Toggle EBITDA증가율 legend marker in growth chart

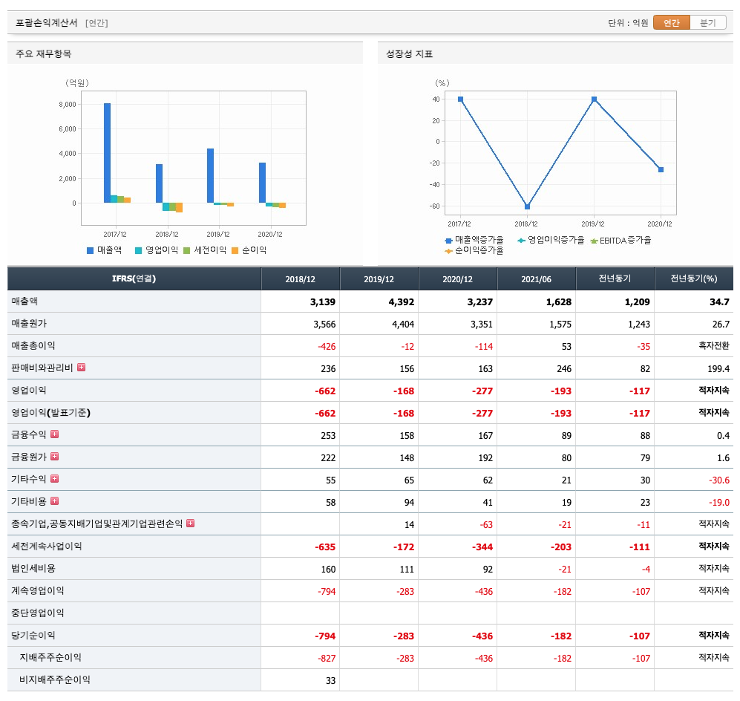coord(595,241)
